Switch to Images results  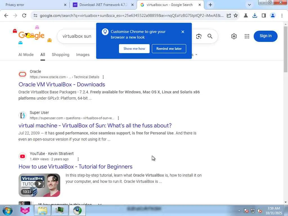pos(83,55)
